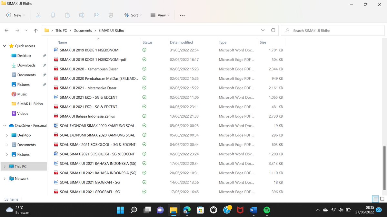Open the Windows Start menu
The height and width of the screenshot is (217, 387).
(x=120, y=210)
